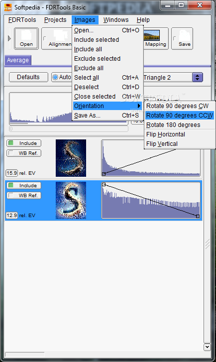Minimize the FDRTools Basic window

(168, 5)
